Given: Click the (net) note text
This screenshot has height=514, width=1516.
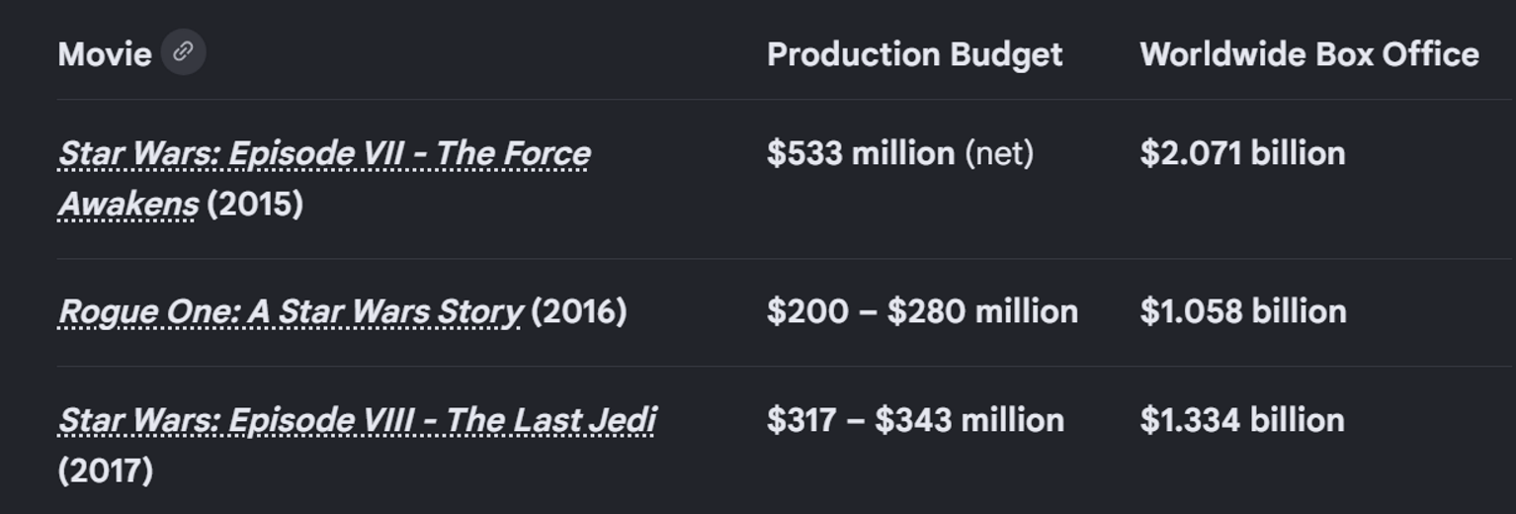Looking at the screenshot, I should point(999,153).
